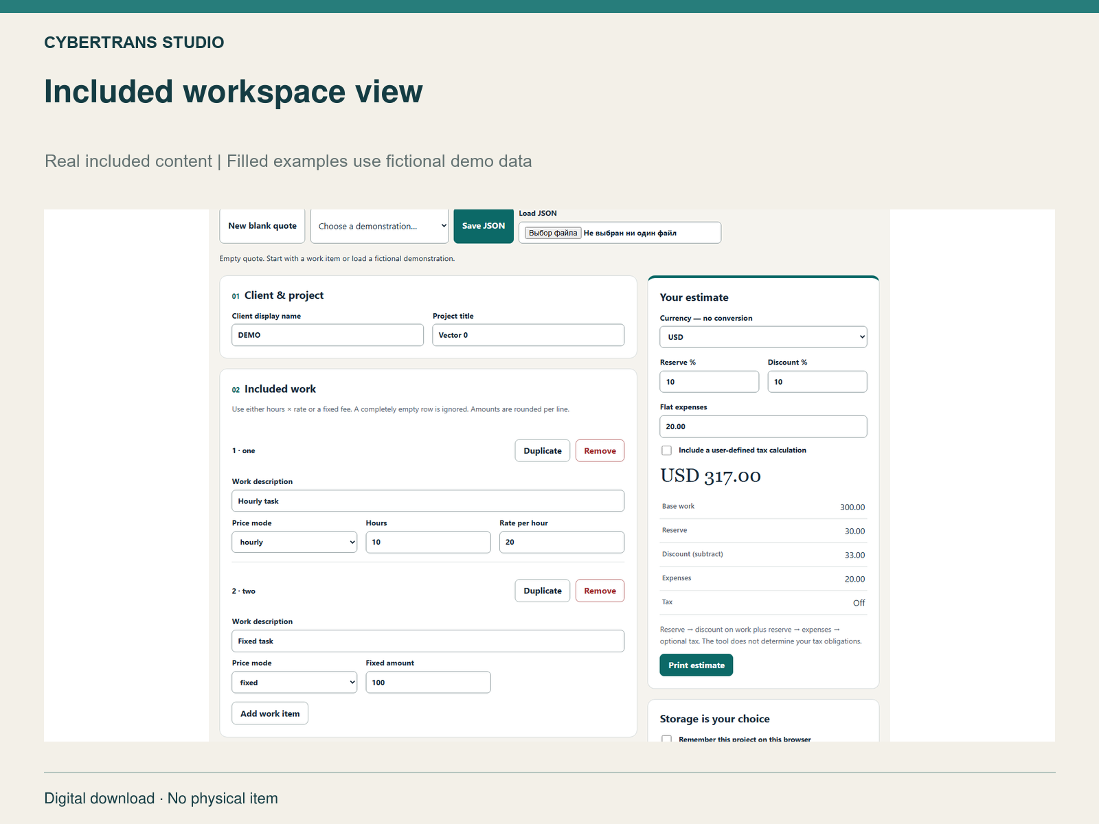Select the Reserve % field
This screenshot has width=1099, height=824.
coord(710,382)
